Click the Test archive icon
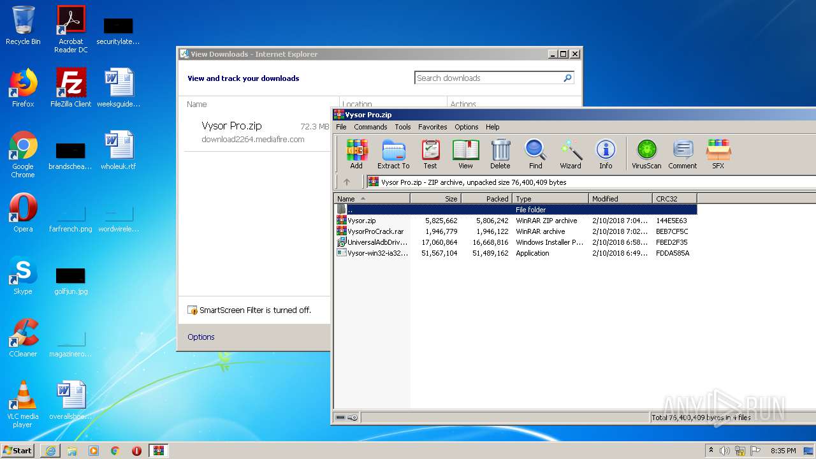 (x=430, y=154)
